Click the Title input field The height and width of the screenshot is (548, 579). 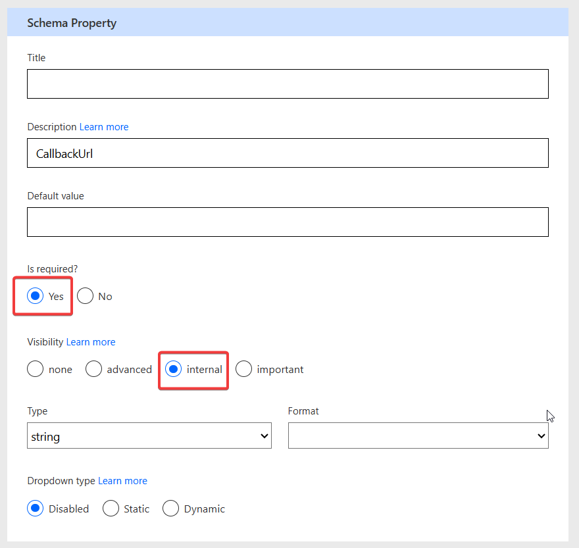288,84
